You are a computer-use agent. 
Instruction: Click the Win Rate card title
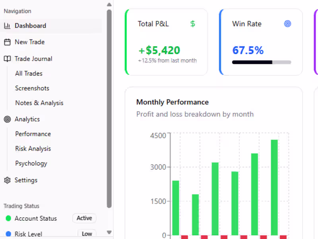(247, 24)
